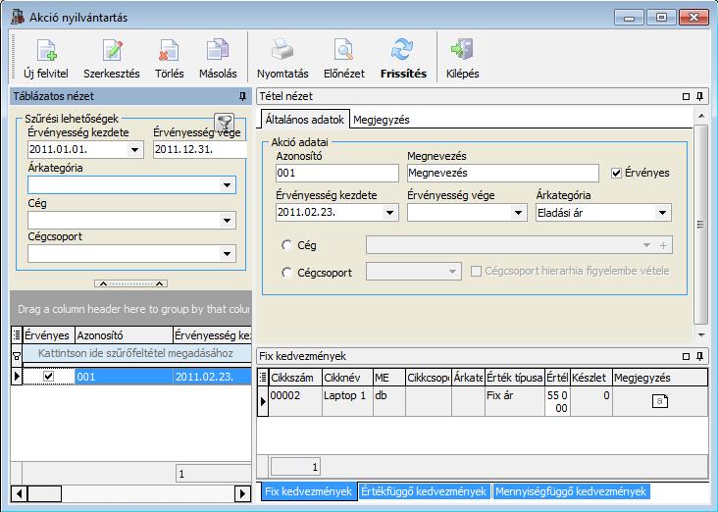Sort by Cikknév column header
The height and width of the screenshot is (512, 718).
[x=347, y=378]
